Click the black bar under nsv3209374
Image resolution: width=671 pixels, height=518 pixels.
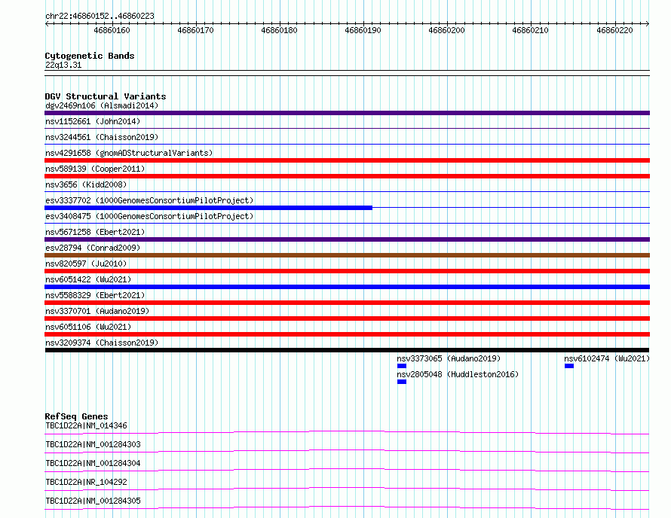point(347,350)
